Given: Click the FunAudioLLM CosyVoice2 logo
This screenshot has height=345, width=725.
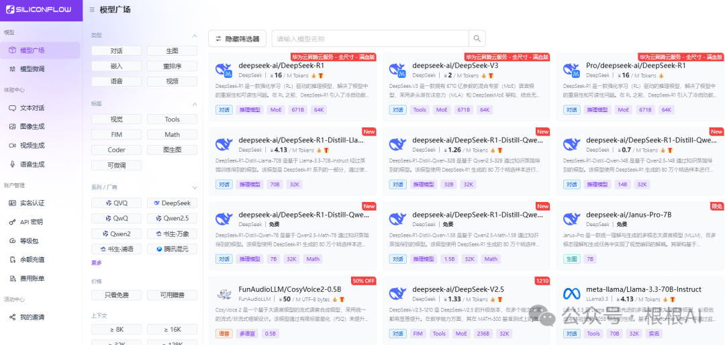Looking at the screenshot, I should 224,293.
